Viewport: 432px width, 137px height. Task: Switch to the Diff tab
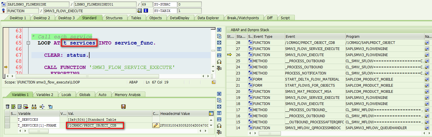270,18
